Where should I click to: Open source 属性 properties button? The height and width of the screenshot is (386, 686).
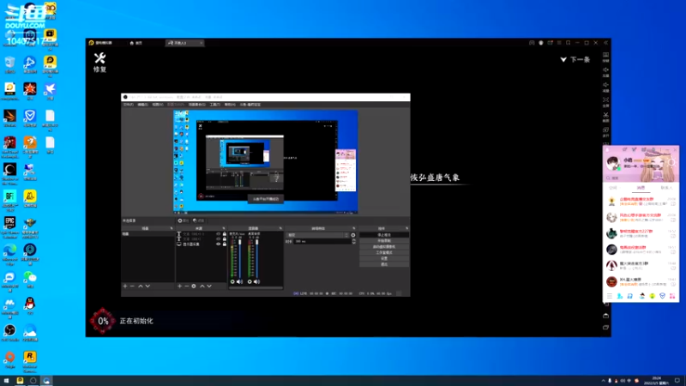[x=184, y=220]
